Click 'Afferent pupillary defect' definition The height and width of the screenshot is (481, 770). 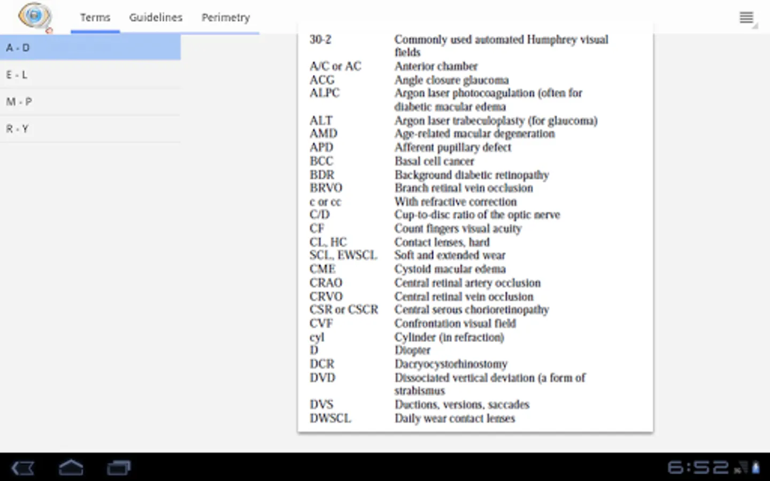[453, 148]
